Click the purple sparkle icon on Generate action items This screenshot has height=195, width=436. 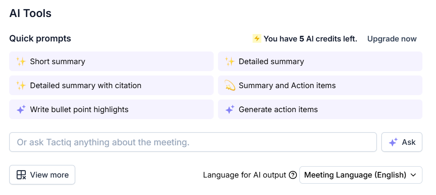230,109
